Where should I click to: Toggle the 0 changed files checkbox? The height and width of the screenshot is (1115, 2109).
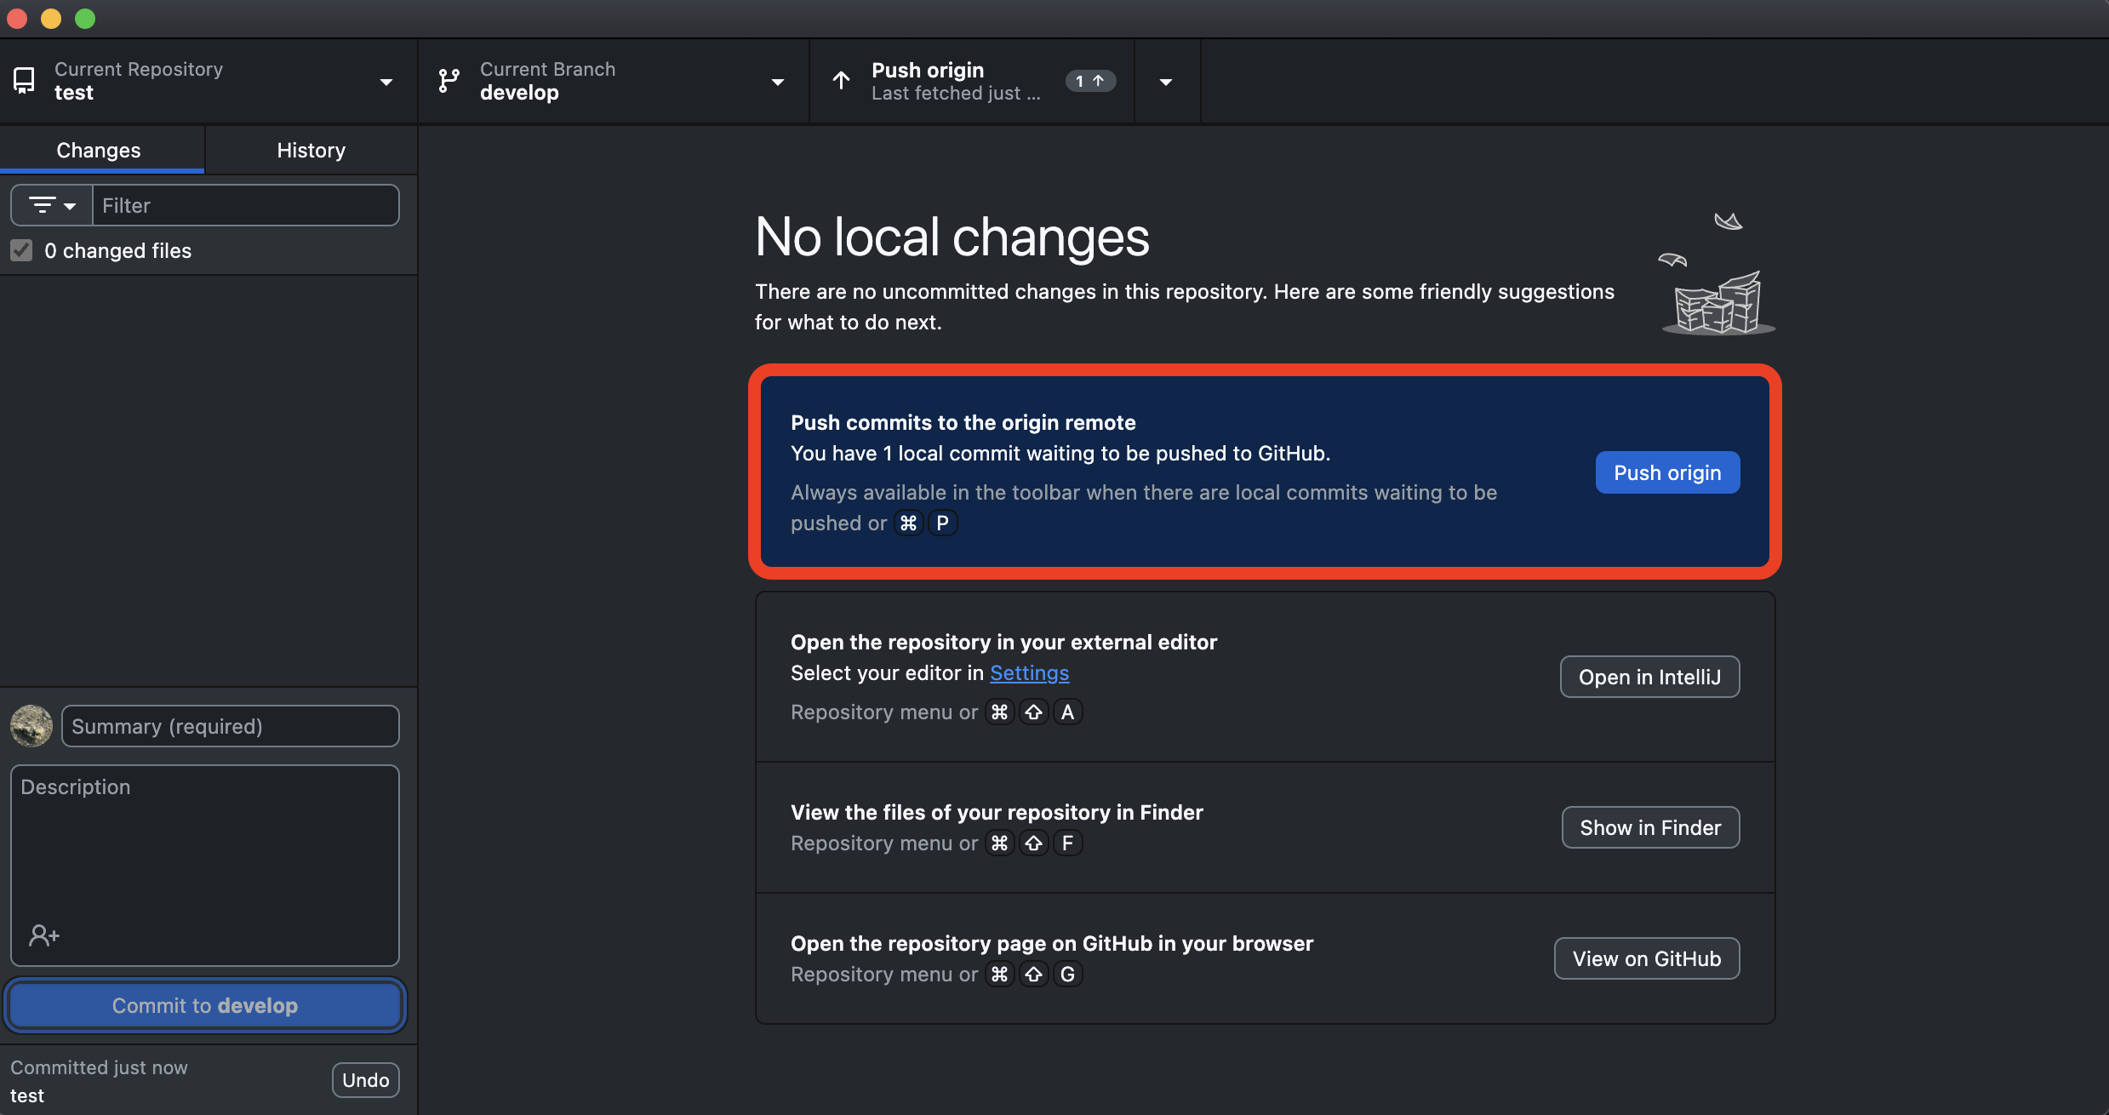(21, 250)
